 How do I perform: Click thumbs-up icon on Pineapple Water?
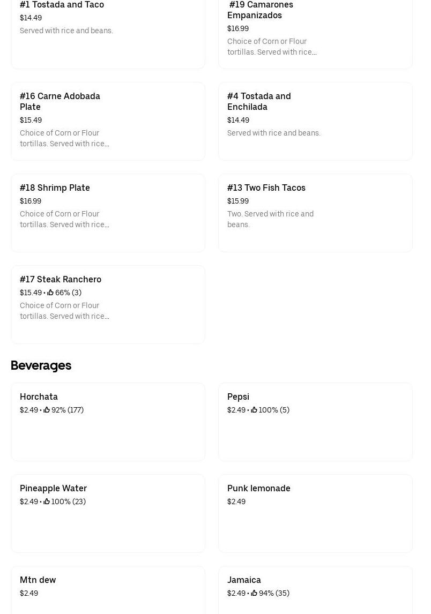pos(47,501)
